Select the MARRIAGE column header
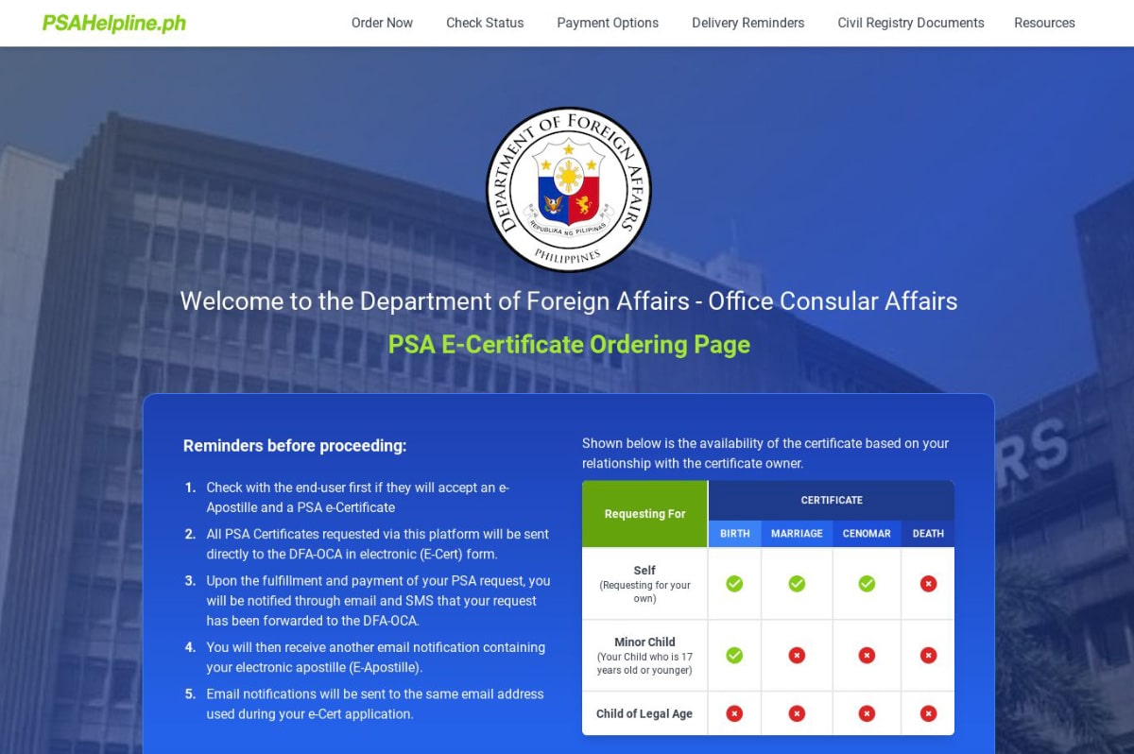1134x754 pixels. pos(796,534)
